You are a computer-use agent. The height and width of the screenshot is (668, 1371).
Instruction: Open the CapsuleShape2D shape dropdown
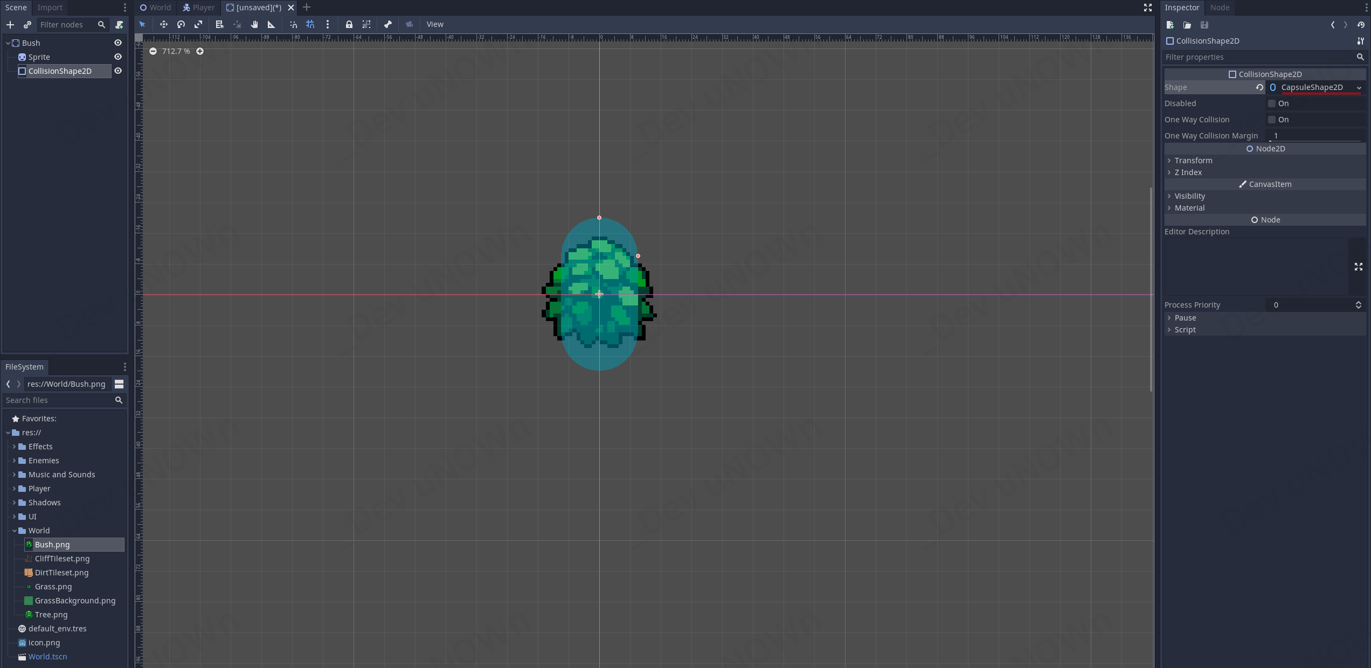click(x=1359, y=88)
